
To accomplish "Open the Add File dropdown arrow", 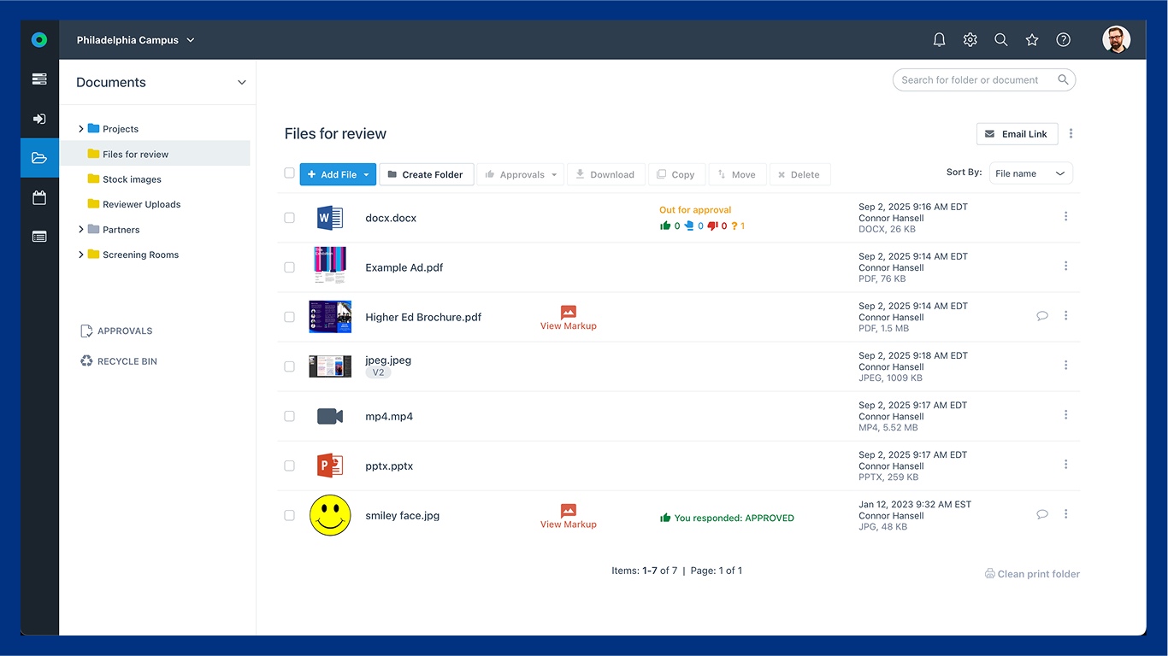I will (366, 175).
